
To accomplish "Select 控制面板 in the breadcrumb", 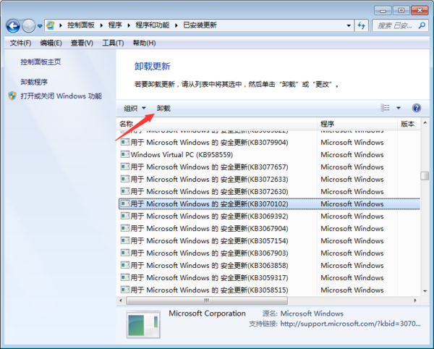I will (x=81, y=25).
